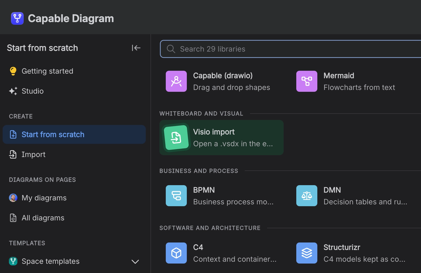
Task: Click the All diagrams document icon
Action: [x=13, y=218]
